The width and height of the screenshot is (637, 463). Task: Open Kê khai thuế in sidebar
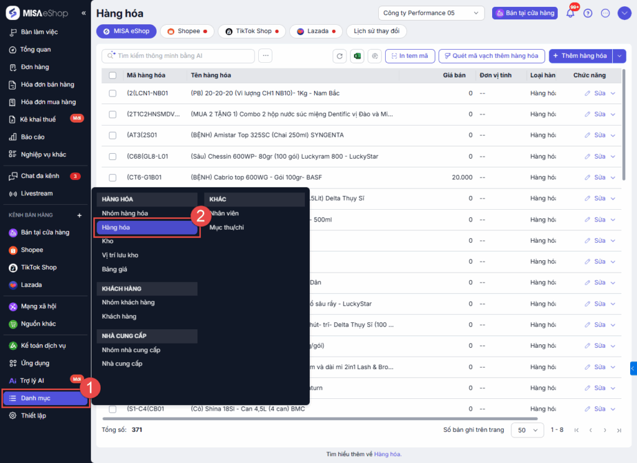(38, 119)
